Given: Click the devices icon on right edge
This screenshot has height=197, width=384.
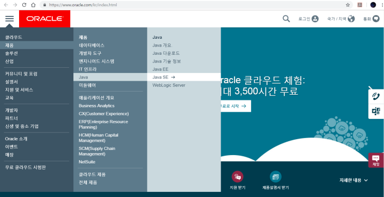Looking at the screenshot, I should [376, 112].
